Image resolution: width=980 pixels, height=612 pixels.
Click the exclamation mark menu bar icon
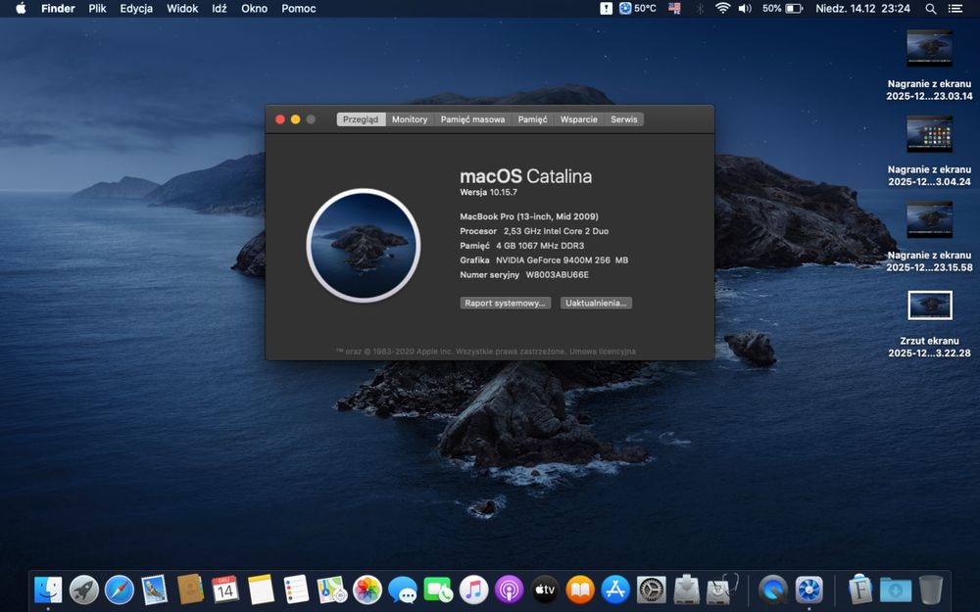tap(606, 8)
